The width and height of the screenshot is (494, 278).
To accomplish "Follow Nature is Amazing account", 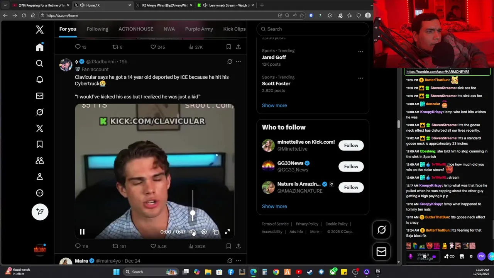I will (x=351, y=187).
